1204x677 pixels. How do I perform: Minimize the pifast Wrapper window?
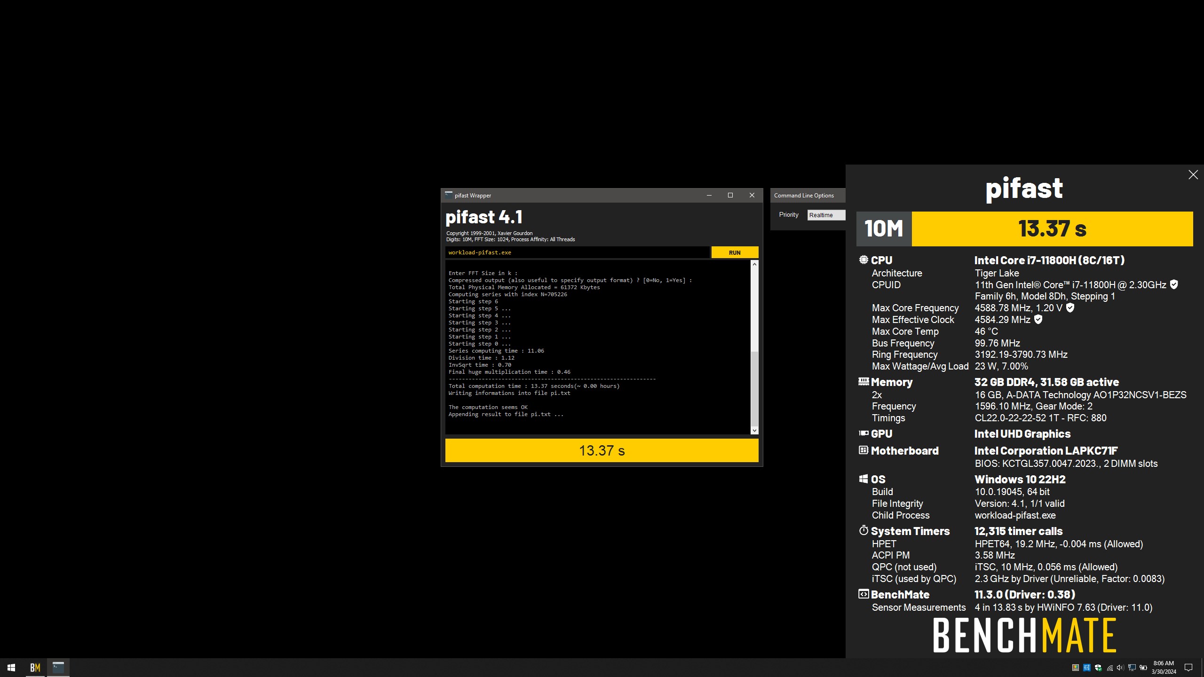tap(709, 195)
